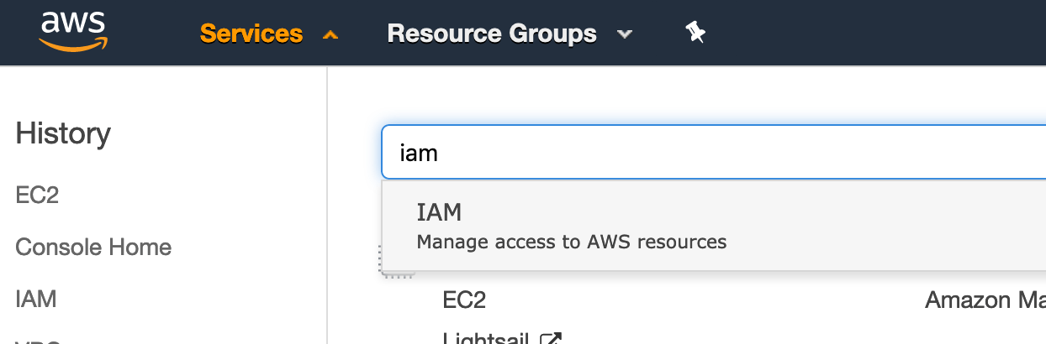Click the Lightsail external link icon

551,337
